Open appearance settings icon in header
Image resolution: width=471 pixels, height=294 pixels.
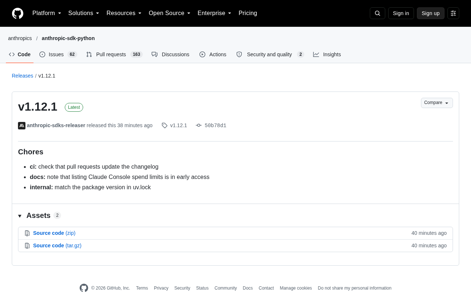(453, 13)
